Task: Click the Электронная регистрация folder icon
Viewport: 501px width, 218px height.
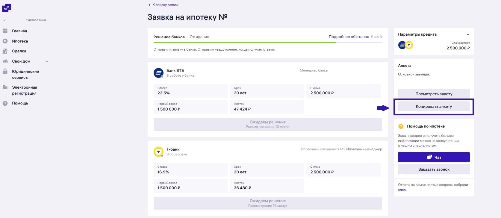Action: 5,87
